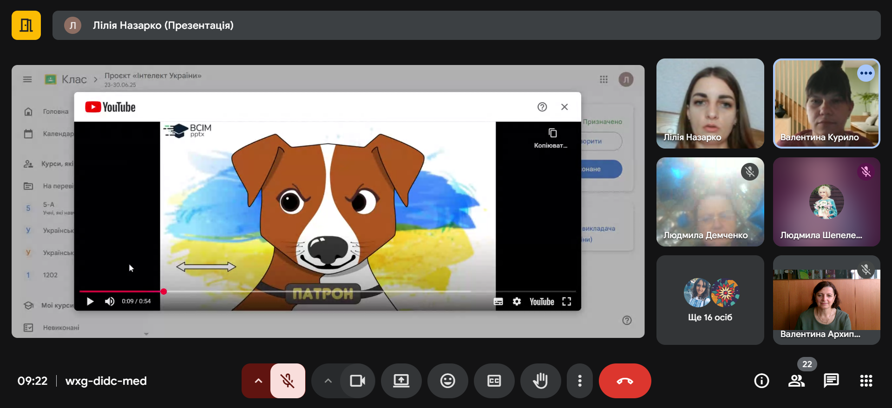Viewport: 892px width, 408px height.
Task: Raise your hand
Action: coord(540,381)
